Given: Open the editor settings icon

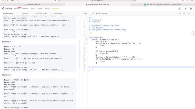Looking at the screenshot, I should point(188,13).
